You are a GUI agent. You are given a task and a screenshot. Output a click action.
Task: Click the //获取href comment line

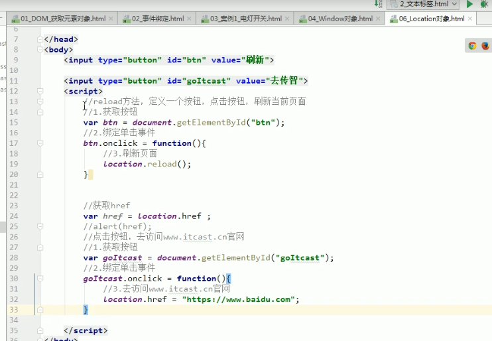[x=107, y=206]
